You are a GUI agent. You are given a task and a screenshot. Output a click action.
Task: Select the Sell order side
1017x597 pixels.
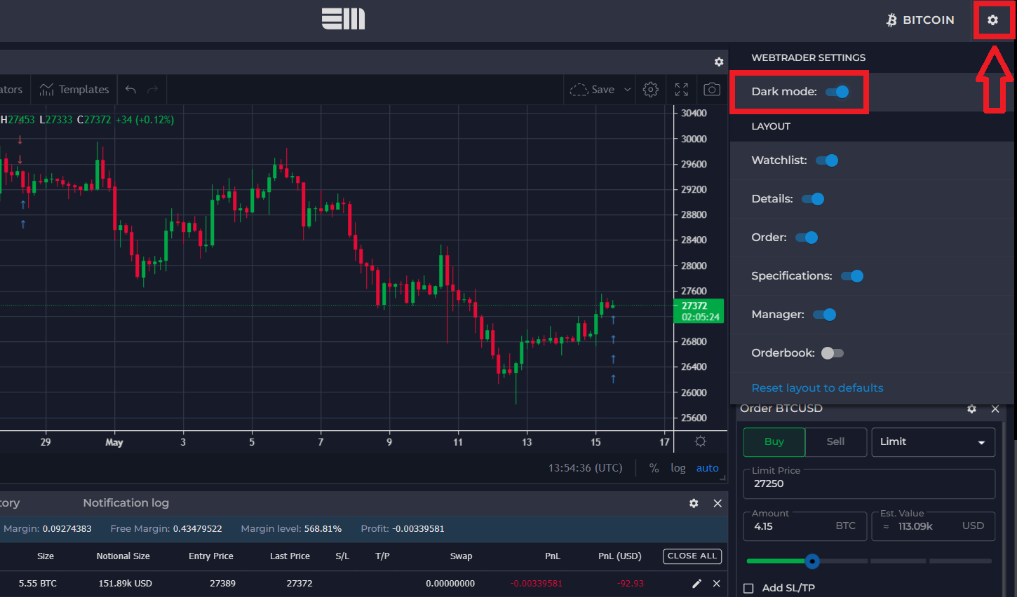[835, 442]
